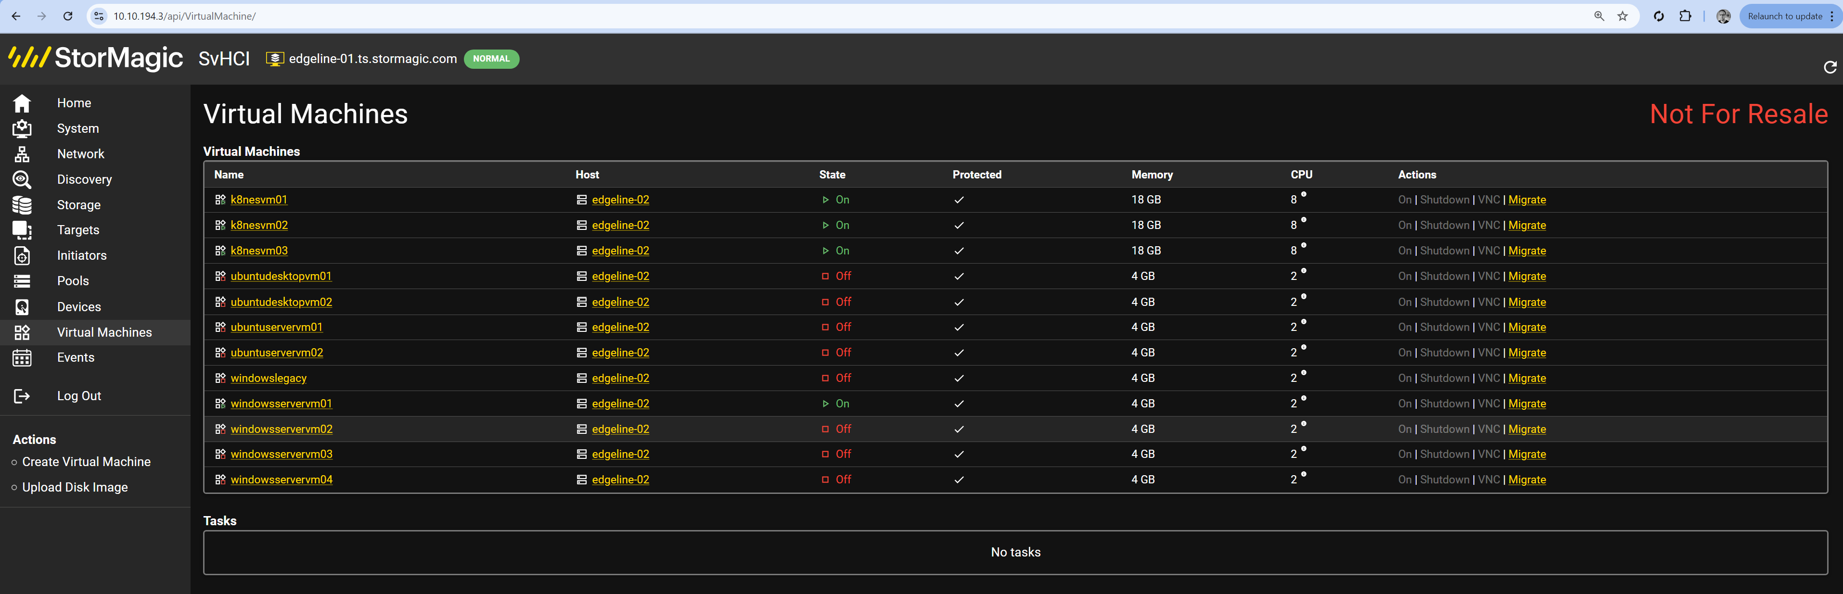Go to Network section
Viewport: 1843px width, 594px height.
click(81, 154)
